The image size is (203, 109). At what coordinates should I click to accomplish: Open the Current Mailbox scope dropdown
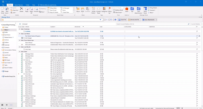click(x=197, y=24)
